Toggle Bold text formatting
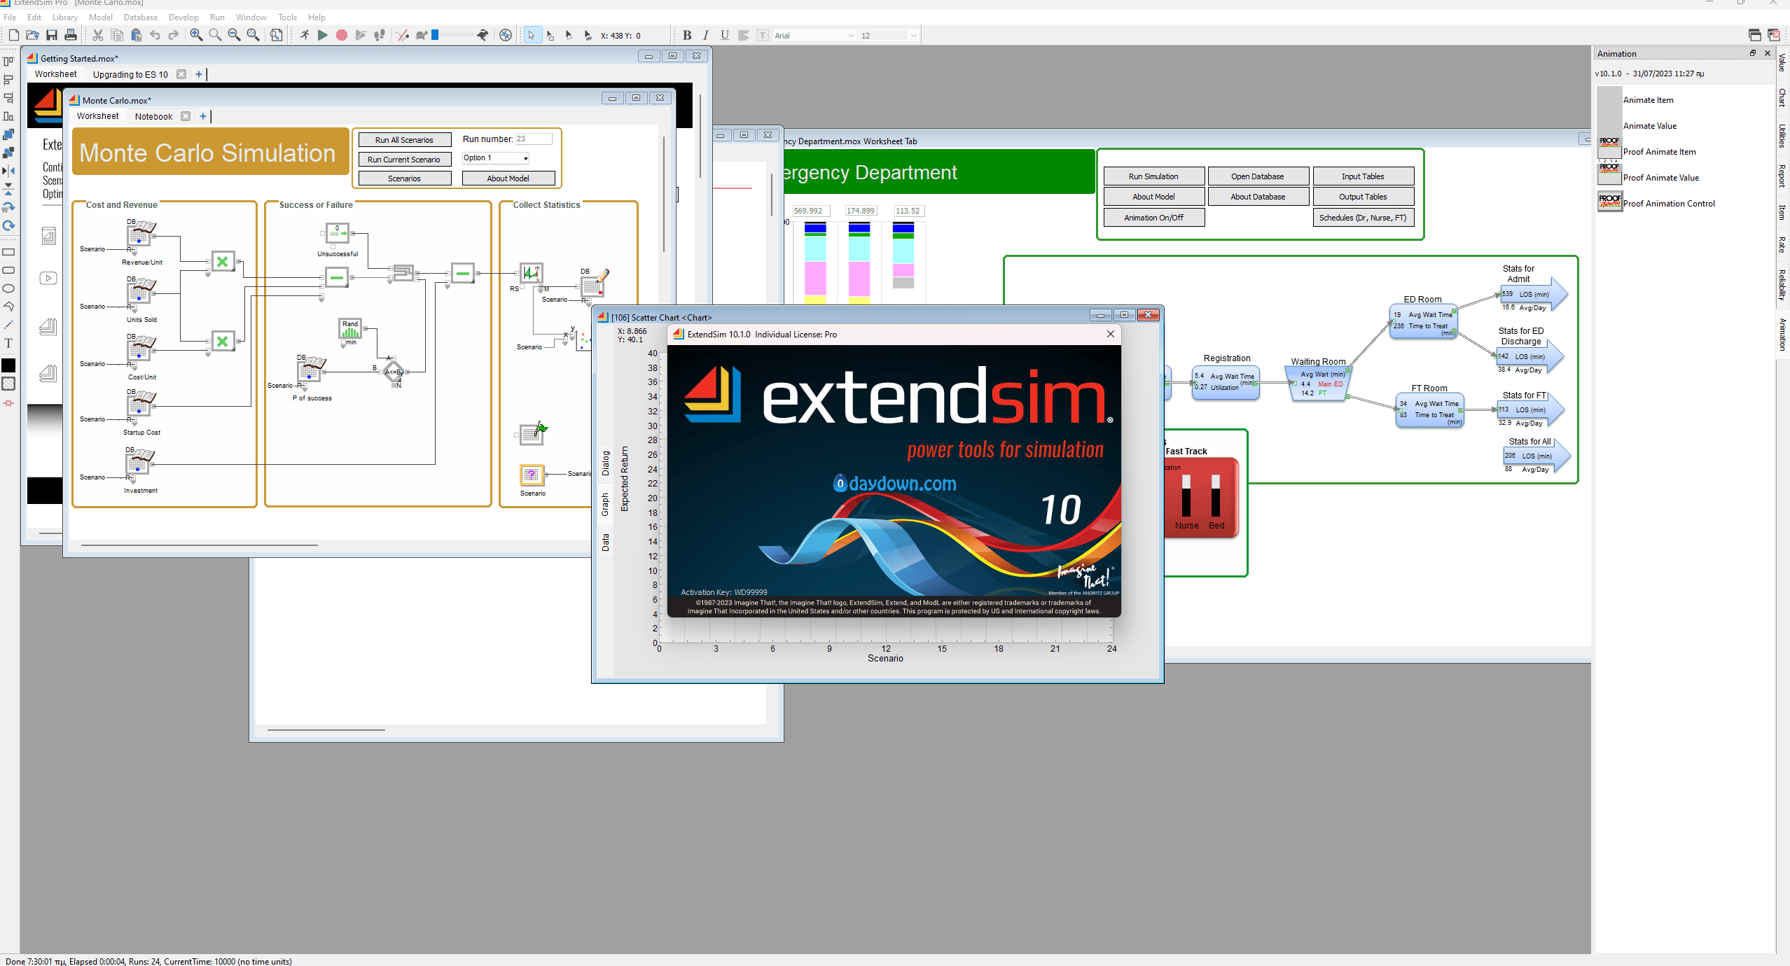The height and width of the screenshot is (966, 1790). [x=687, y=35]
